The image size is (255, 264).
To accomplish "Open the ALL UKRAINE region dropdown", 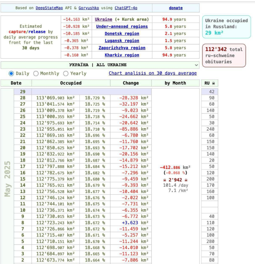I will point(100,65).
